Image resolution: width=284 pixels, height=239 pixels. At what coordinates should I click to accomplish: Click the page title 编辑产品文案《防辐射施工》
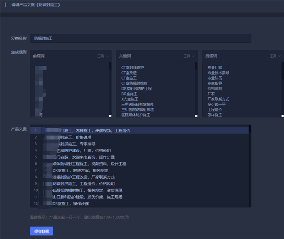point(36,5)
